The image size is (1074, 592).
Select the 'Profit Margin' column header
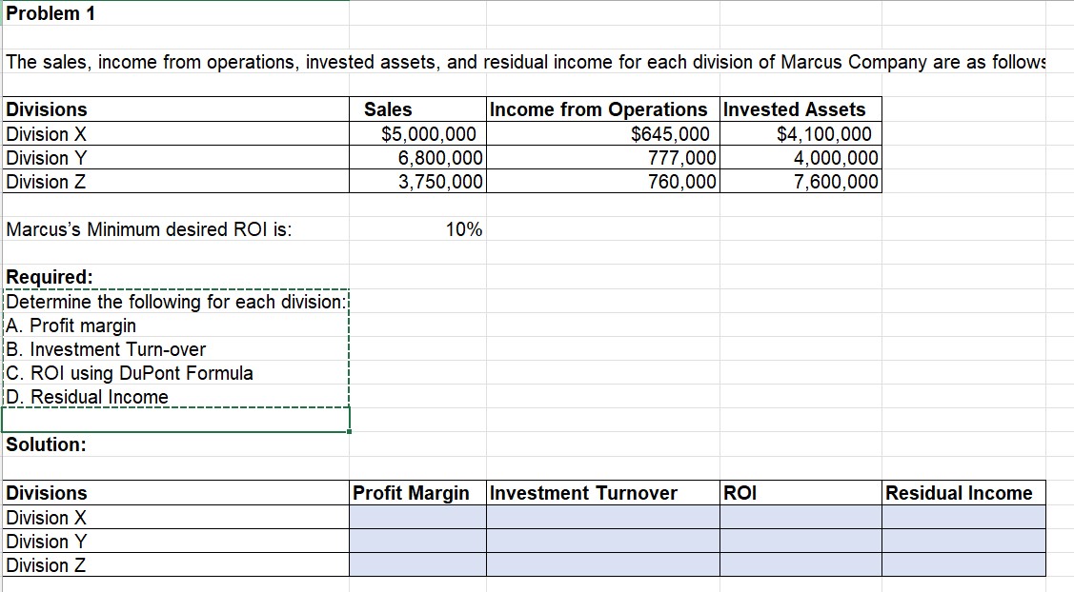tap(417, 493)
